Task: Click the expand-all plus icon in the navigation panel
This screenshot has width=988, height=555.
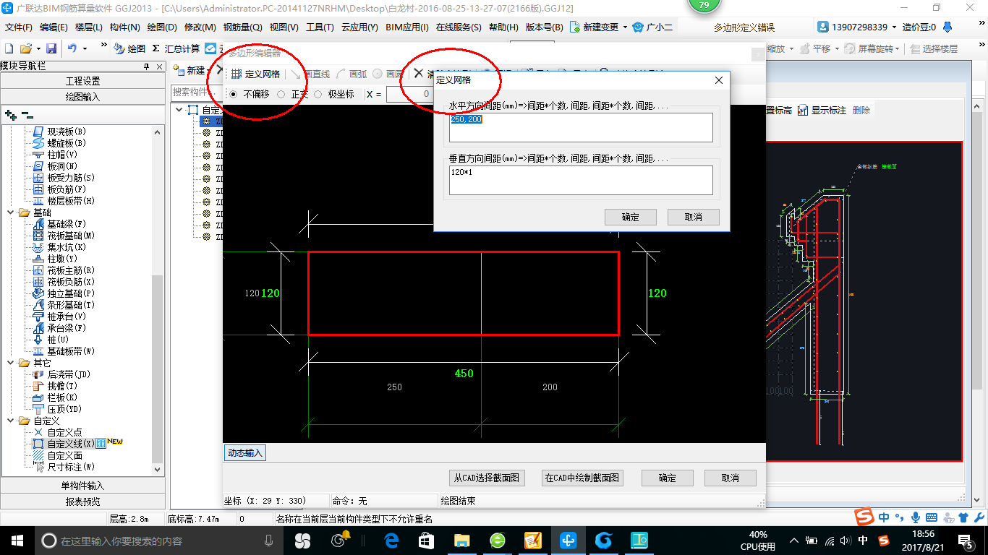Action: pyautogui.click(x=10, y=114)
